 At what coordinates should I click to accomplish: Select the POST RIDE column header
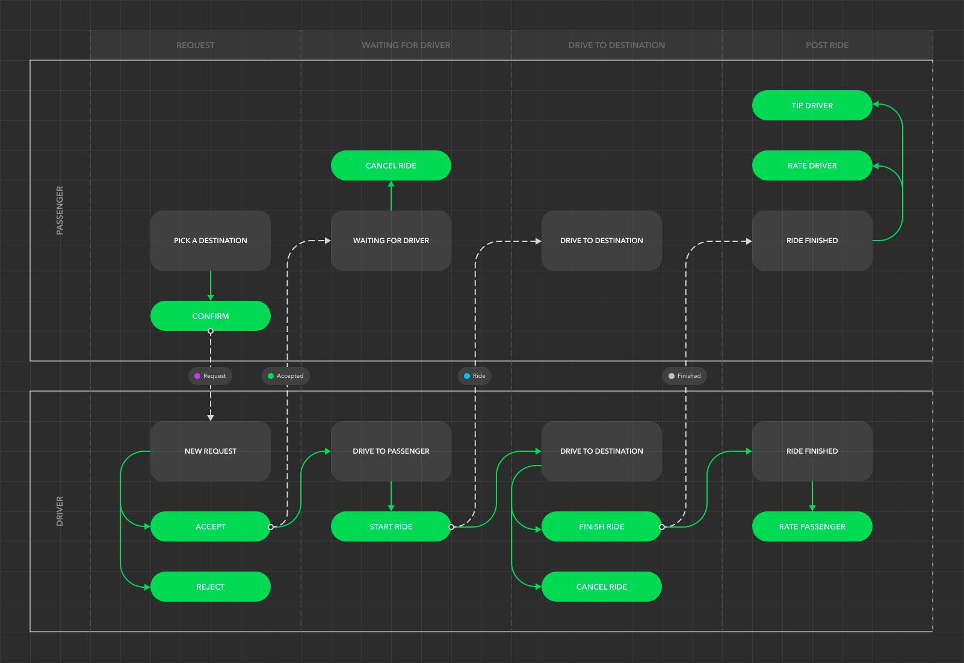coord(827,45)
